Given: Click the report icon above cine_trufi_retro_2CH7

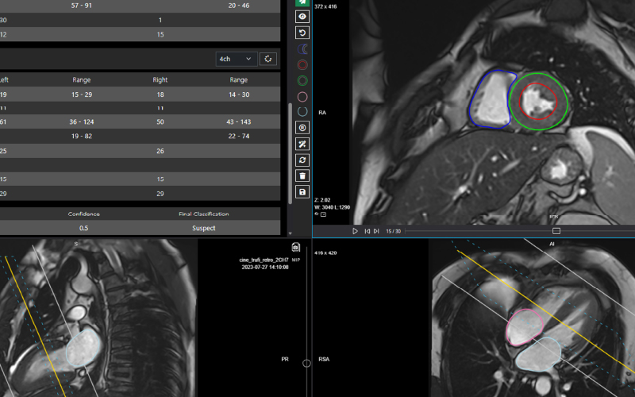Looking at the screenshot, I should (295, 247).
